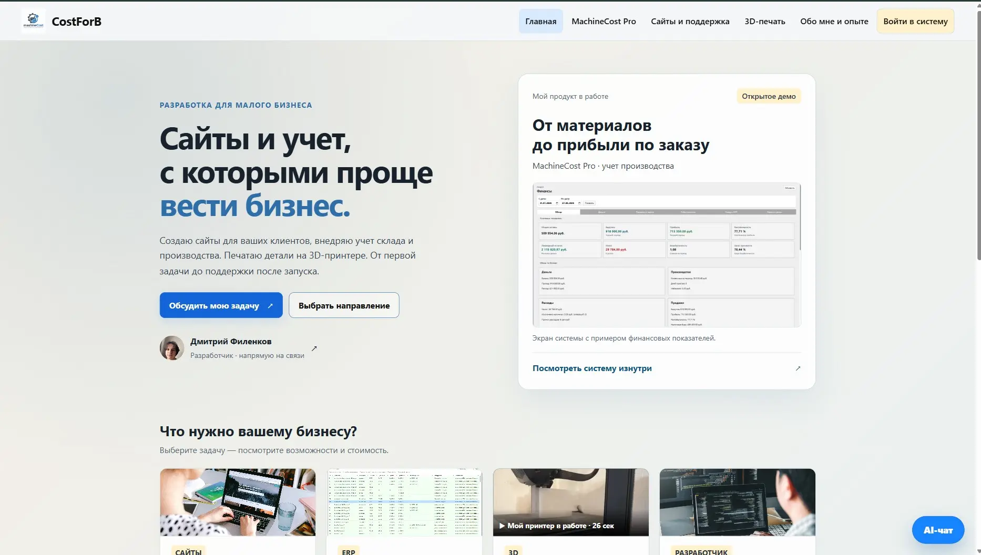
Task: Click Экран системы с примером caption
Action: (624, 338)
